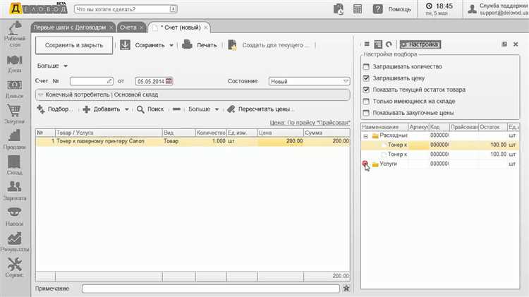The width and height of the screenshot is (529, 297).
Task: Go to Продажи section in sidebar
Action: pyautogui.click(x=14, y=140)
